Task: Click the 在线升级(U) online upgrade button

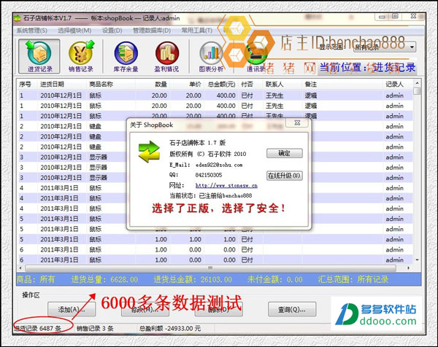Action: [x=285, y=176]
